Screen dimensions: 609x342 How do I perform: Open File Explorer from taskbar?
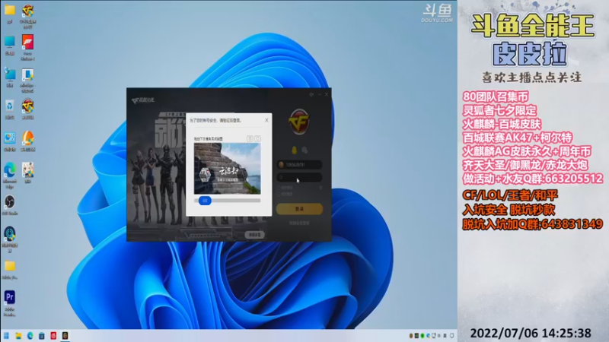point(18,335)
